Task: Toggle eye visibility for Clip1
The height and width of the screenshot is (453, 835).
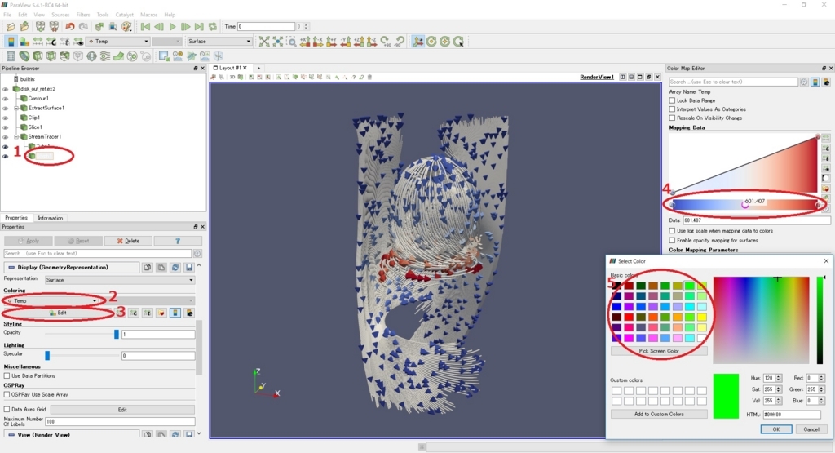Action: pyautogui.click(x=6, y=118)
